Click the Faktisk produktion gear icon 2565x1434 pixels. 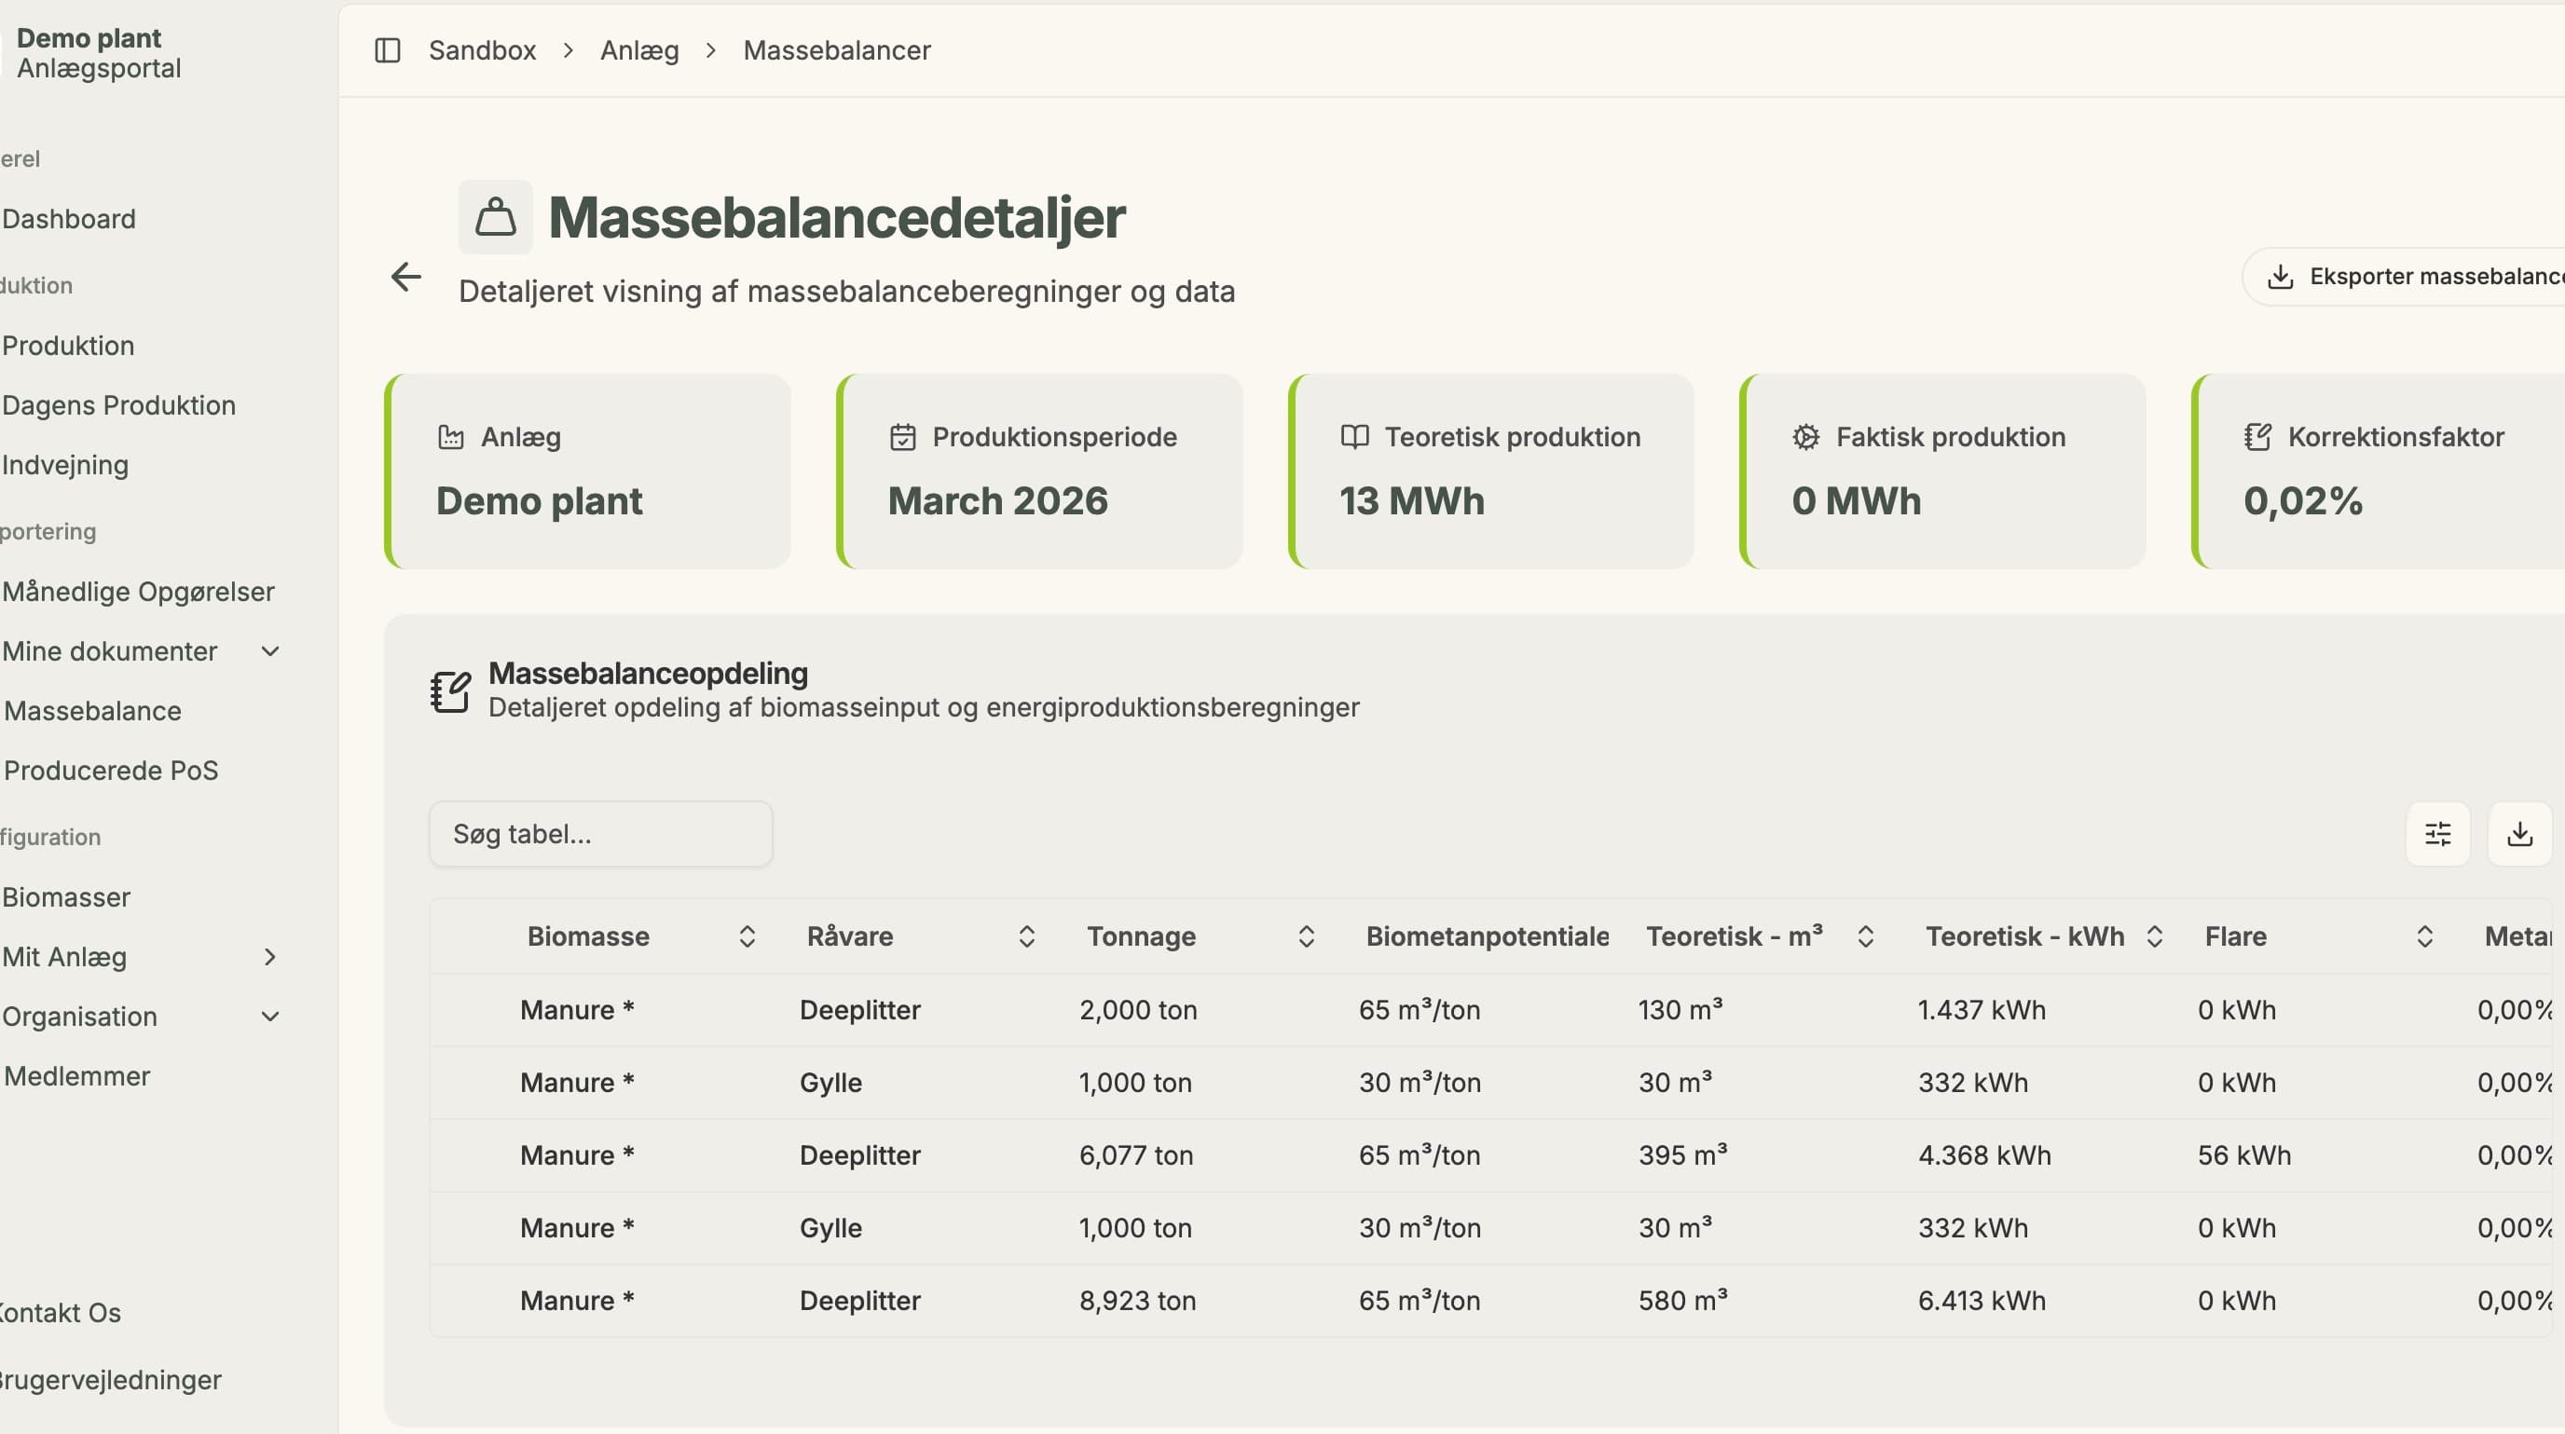(1805, 437)
